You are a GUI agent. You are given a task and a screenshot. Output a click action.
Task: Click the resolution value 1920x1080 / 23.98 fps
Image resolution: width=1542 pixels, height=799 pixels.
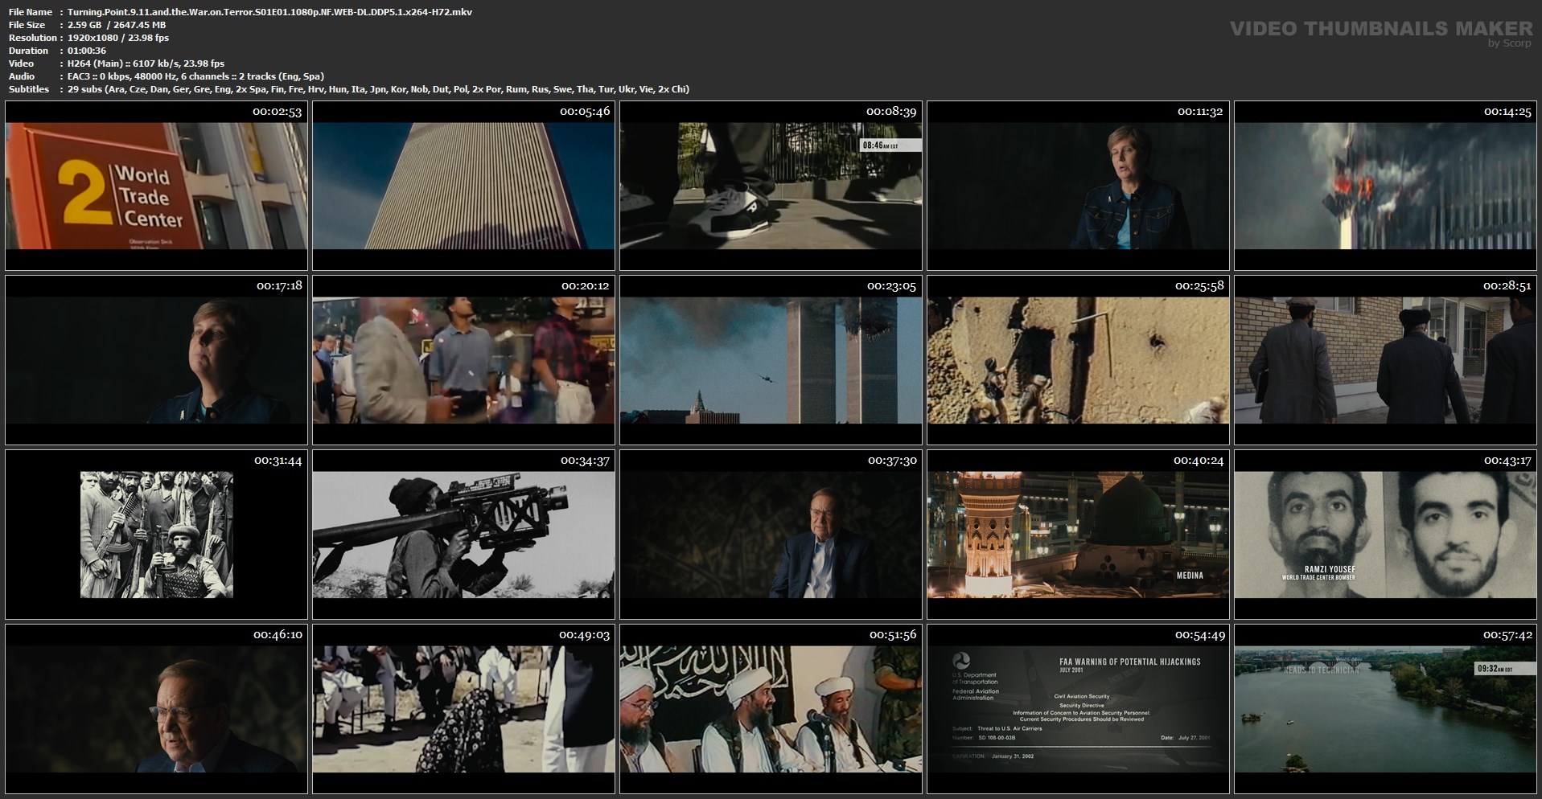coord(118,38)
